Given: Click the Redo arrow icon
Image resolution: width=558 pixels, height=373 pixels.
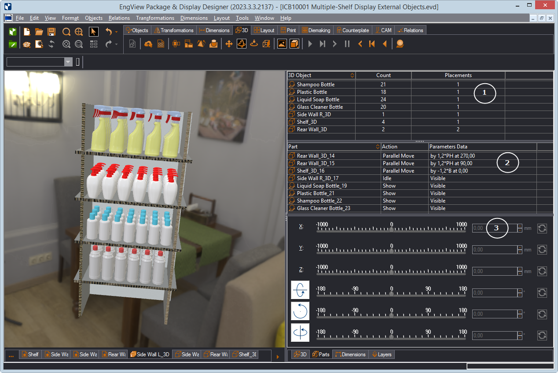Looking at the screenshot, I should tap(109, 44).
